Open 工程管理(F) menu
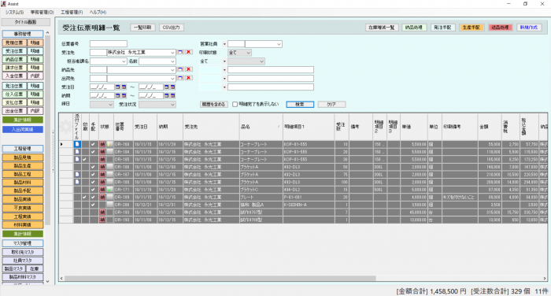Viewport: 551px width, 296px height. pos(72,13)
